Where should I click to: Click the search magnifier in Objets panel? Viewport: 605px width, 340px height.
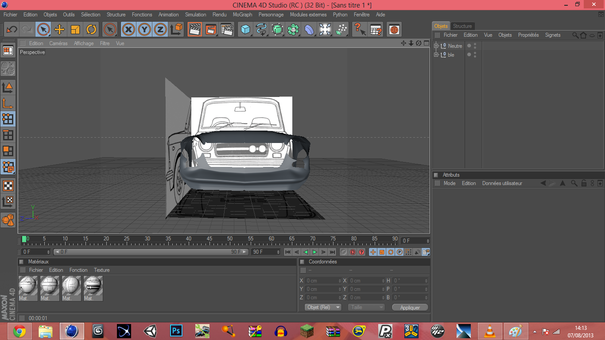(575, 35)
